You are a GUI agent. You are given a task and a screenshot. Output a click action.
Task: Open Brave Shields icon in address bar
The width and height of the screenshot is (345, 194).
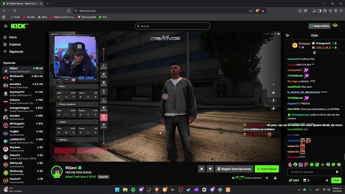pos(257,11)
